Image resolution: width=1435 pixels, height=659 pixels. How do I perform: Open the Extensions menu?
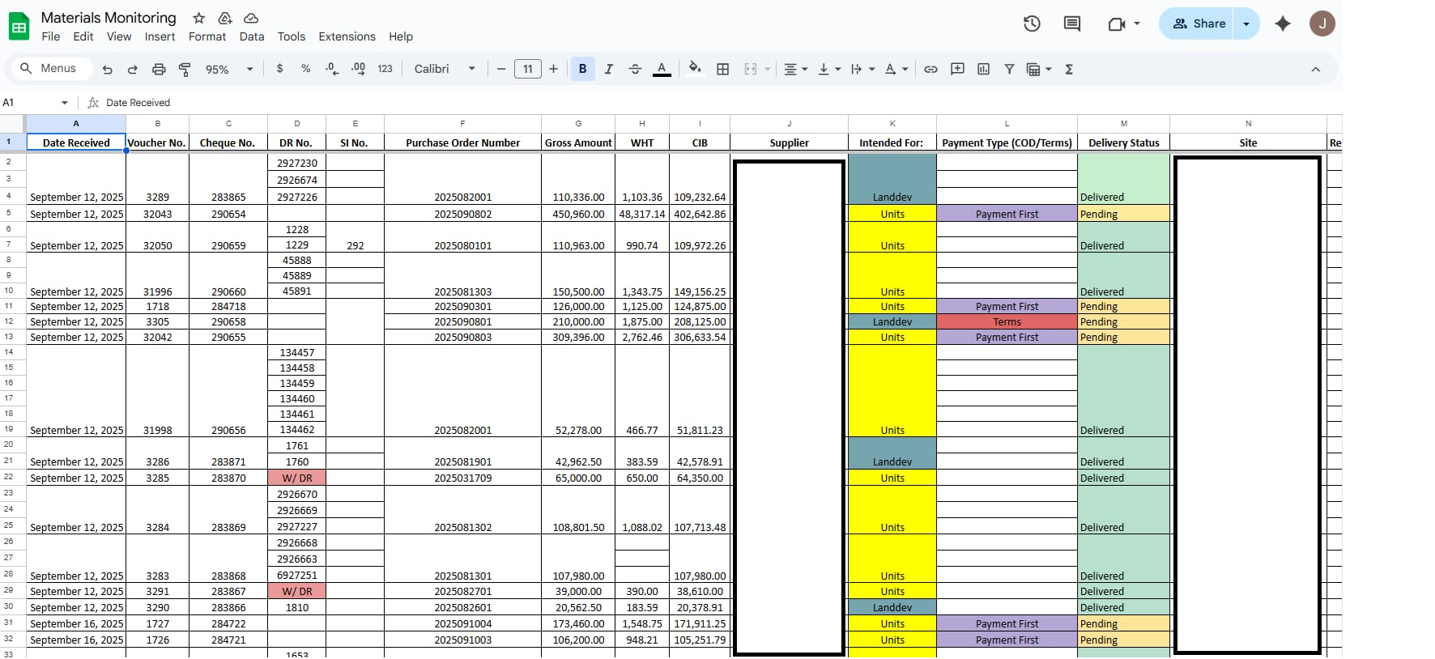(x=347, y=36)
